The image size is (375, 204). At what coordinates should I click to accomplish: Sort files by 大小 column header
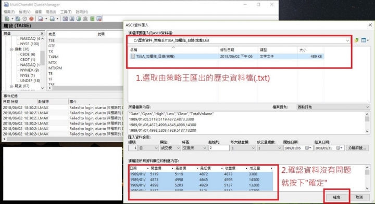[x=311, y=50]
